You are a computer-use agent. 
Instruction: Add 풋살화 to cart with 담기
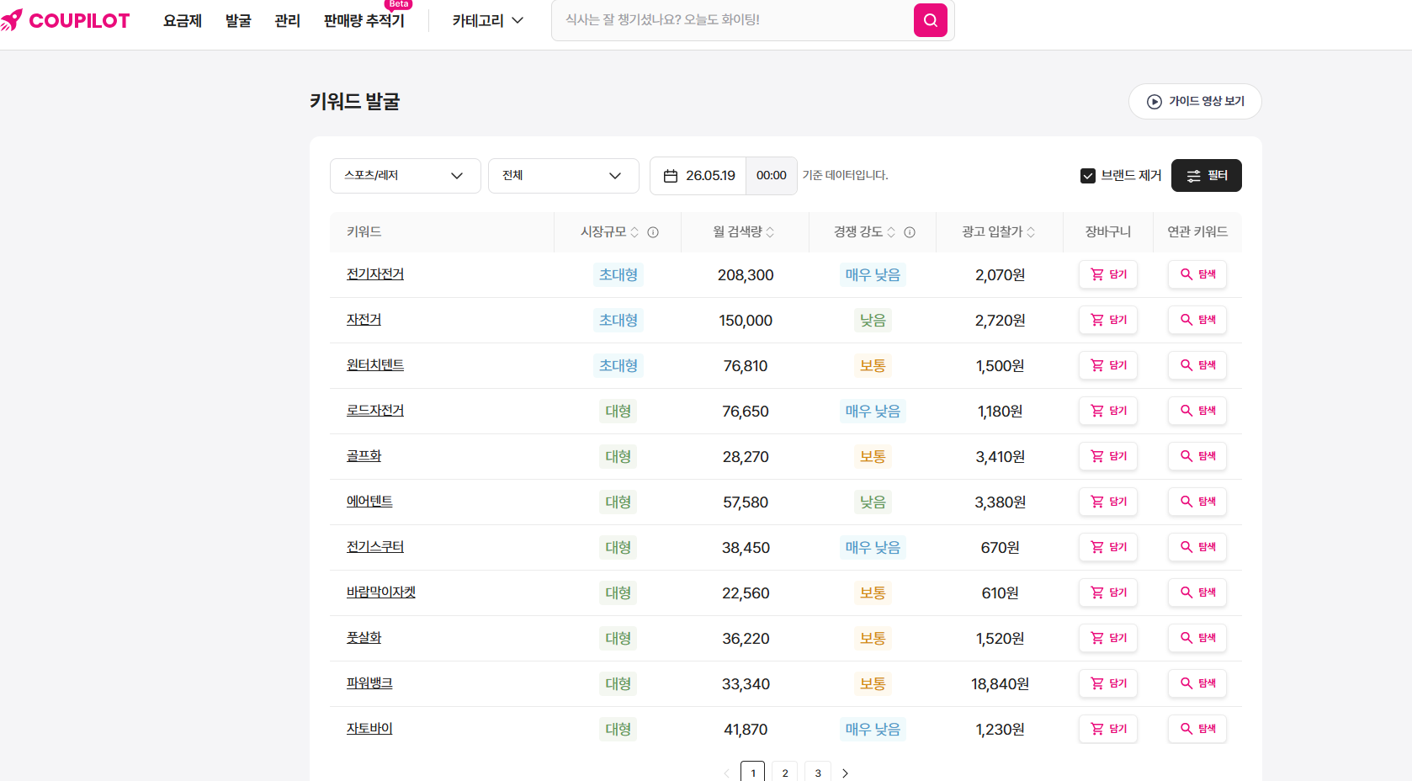tap(1108, 638)
